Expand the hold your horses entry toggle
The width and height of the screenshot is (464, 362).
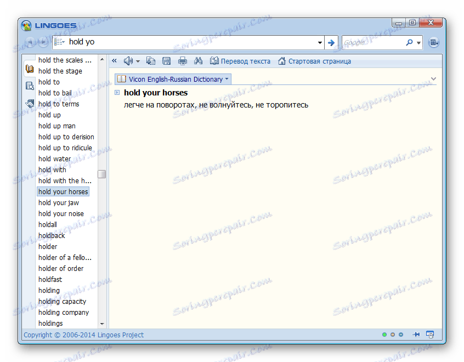117,93
